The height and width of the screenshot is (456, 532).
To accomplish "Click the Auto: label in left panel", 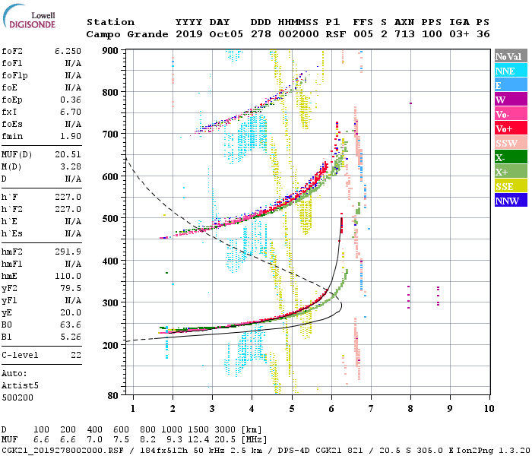I will (14, 374).
